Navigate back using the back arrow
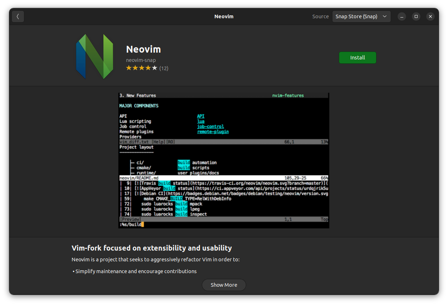The height and width of the screenshot is (305, 448). [x=18, y=16]
